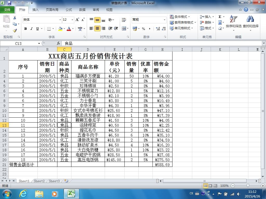266x199 pixels.
Task: Click 格式 button in cells group
Action: tap(207, 28)
